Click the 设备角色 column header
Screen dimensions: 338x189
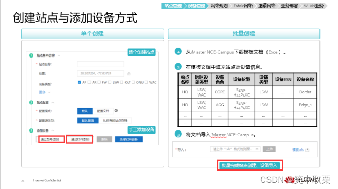[220, 80]
